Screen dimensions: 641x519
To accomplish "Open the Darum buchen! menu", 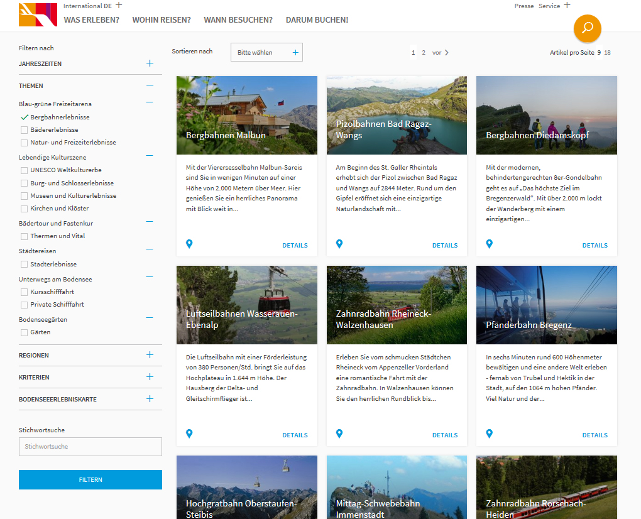I will pos(317,20).
